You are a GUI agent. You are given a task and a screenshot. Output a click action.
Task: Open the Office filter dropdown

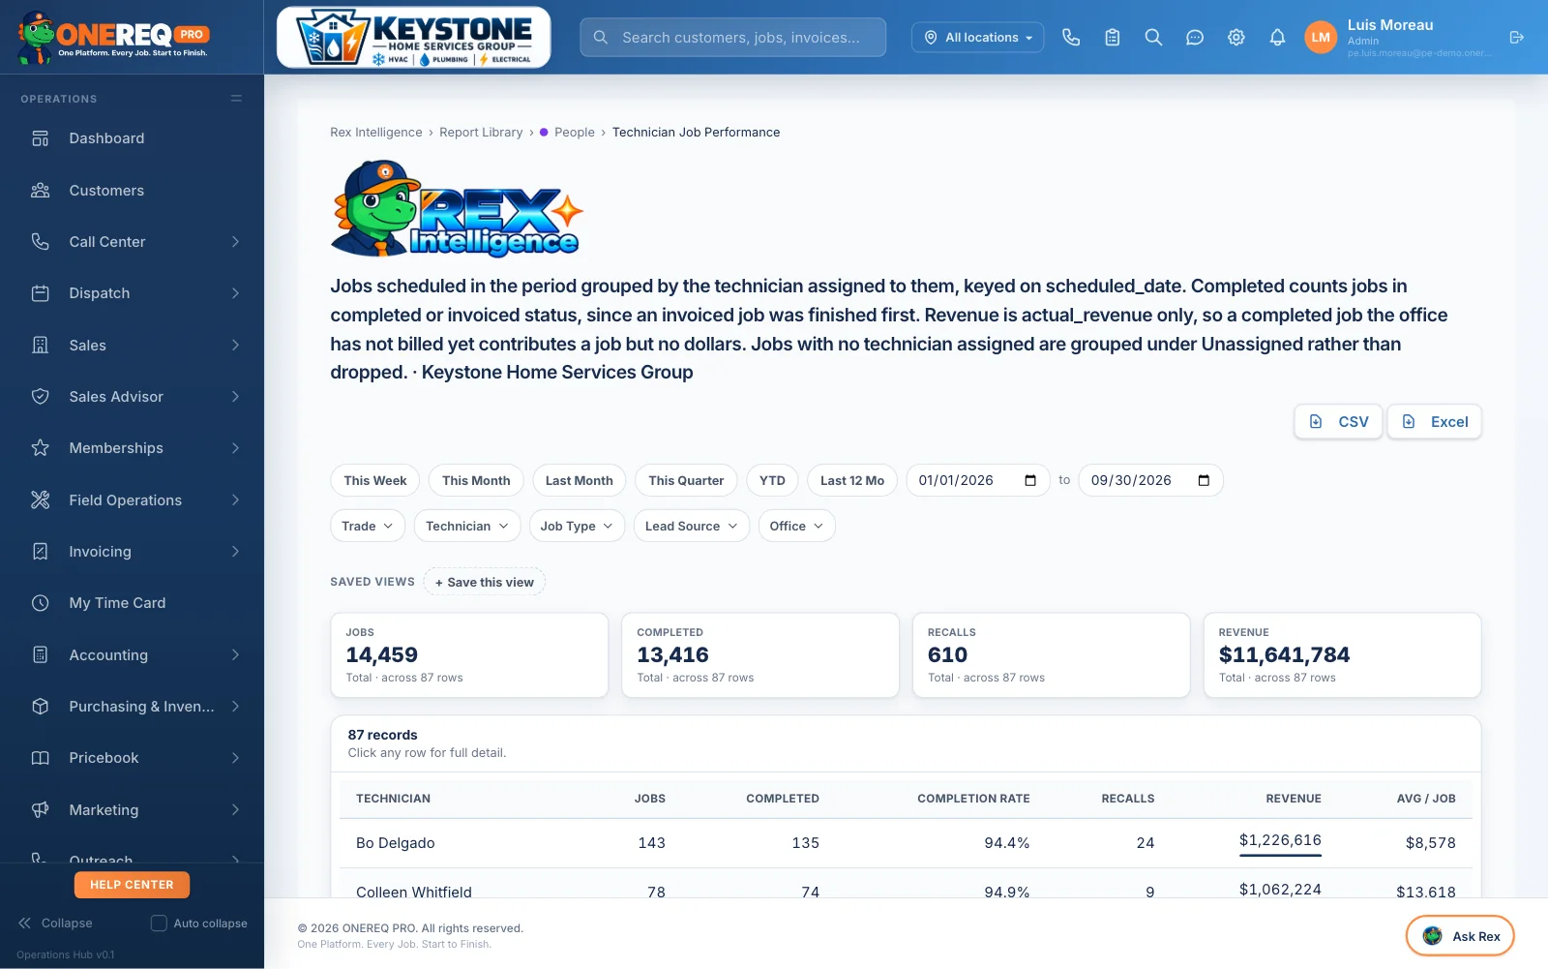click(x=796, y=526)
